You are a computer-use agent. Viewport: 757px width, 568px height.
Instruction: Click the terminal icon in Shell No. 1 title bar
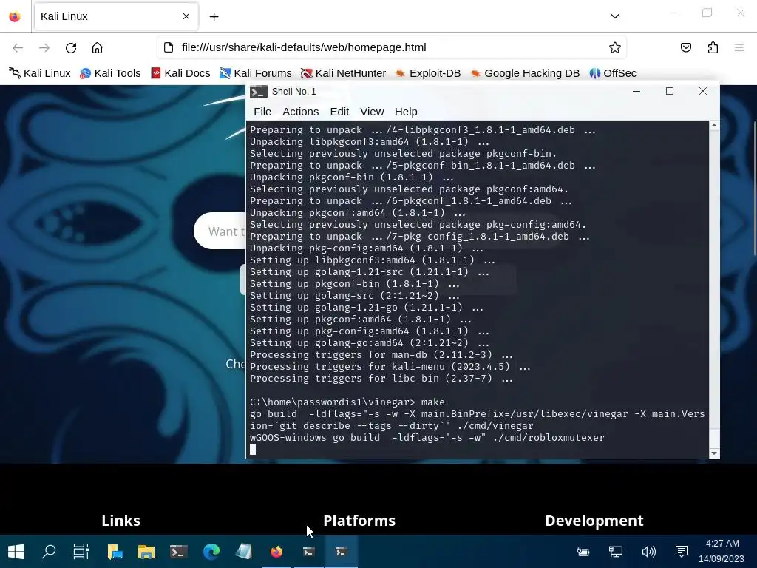point(259,92)
